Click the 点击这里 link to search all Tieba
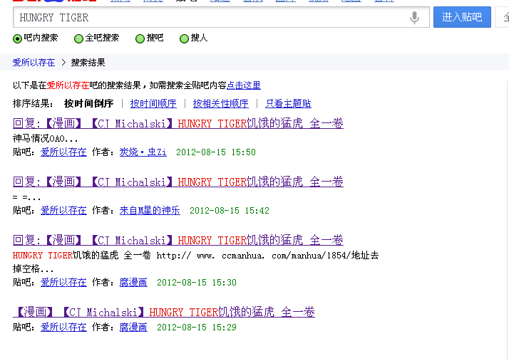 click(x=244, y=85)
